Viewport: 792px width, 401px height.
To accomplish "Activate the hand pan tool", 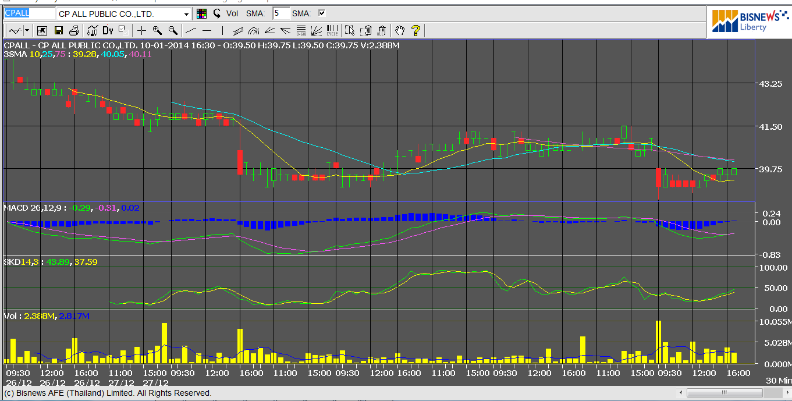I will 400,30.
